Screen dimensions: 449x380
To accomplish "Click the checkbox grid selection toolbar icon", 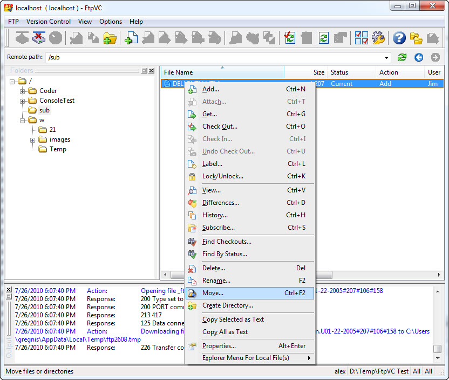I will click(362, 38).
